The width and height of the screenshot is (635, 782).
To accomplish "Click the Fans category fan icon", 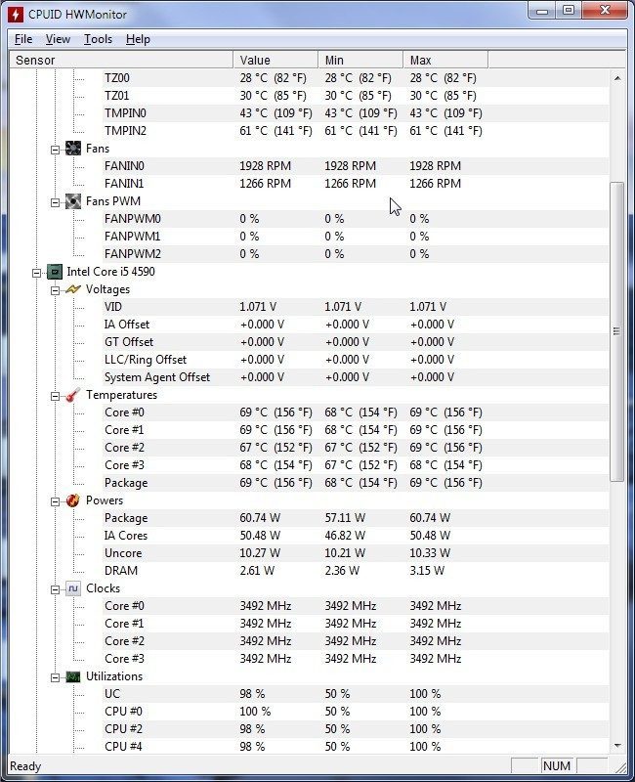I will (x=73, y=149).
